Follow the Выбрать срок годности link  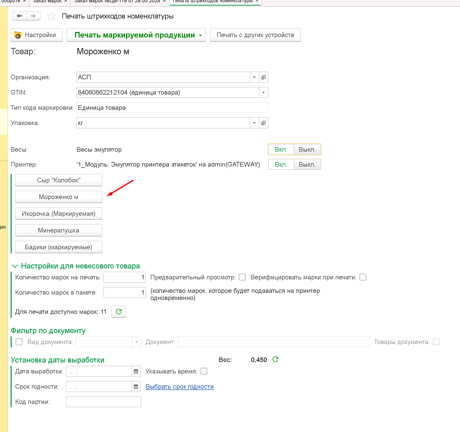(180, 387)
